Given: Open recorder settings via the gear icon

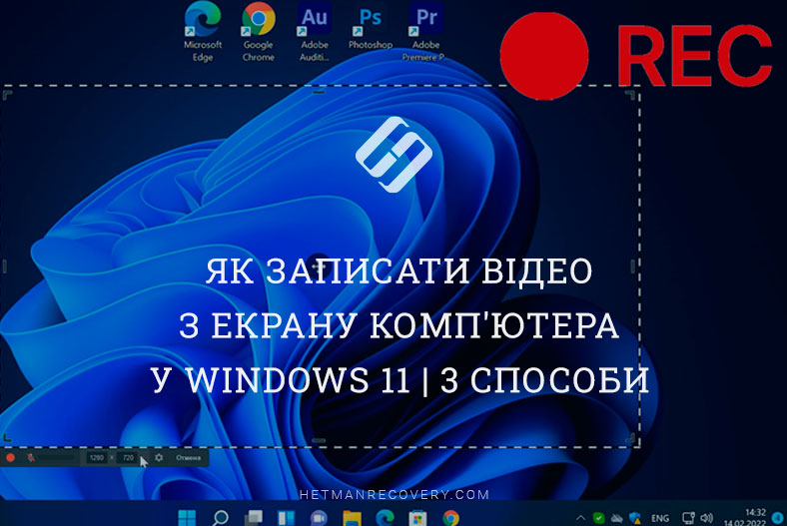Looking at the screenshot, I should (x=159, y=457).
